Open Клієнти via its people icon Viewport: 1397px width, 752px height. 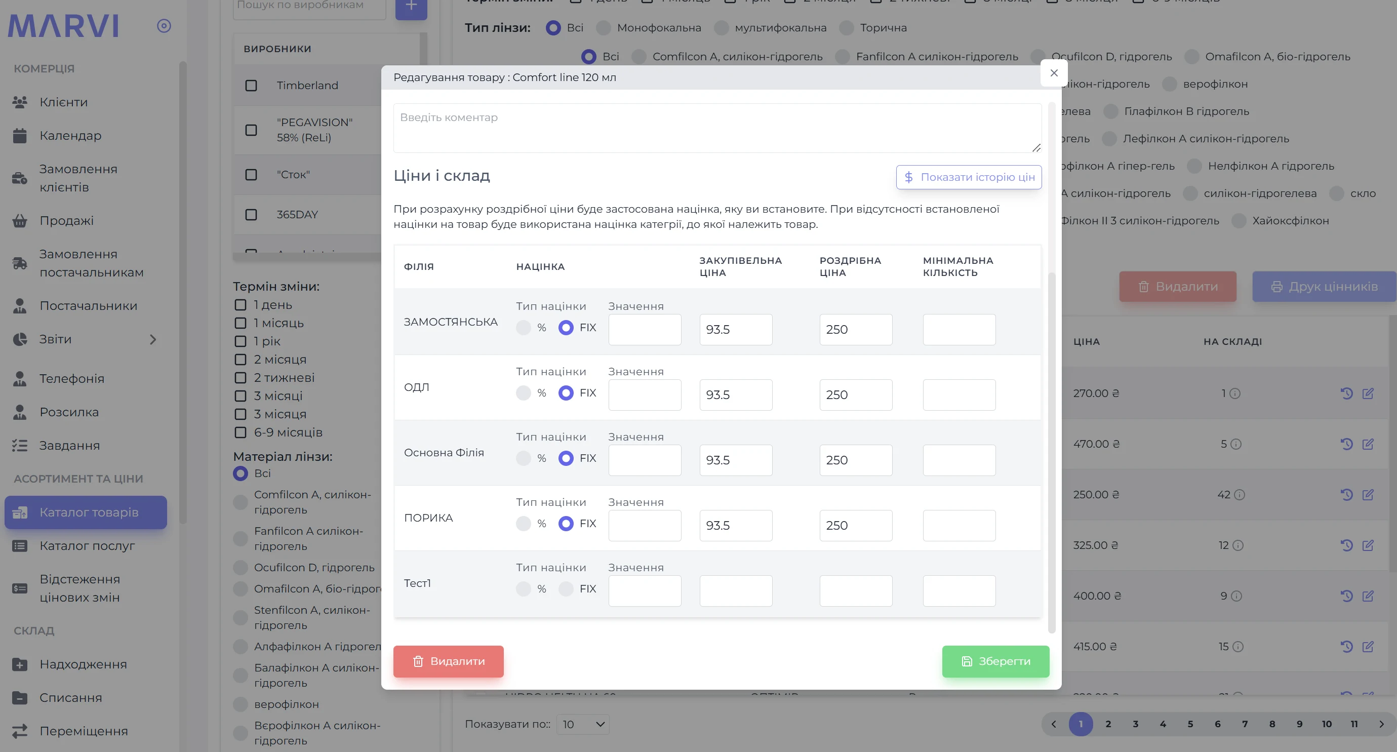20,102
